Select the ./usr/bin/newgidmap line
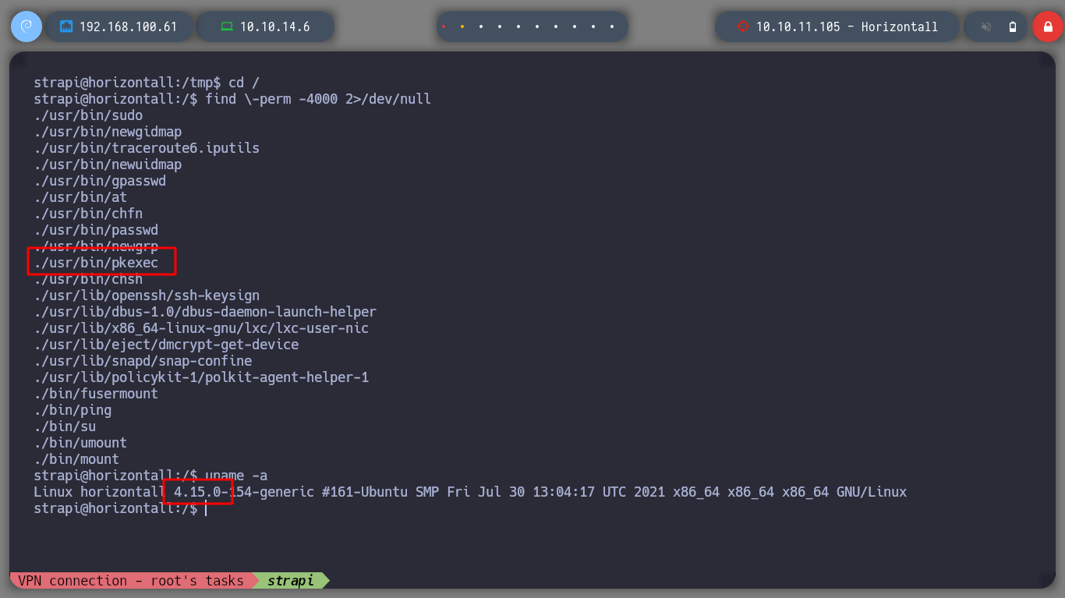Image resolution: width=1065 pixels, height=598 pixels. [108, 132]
